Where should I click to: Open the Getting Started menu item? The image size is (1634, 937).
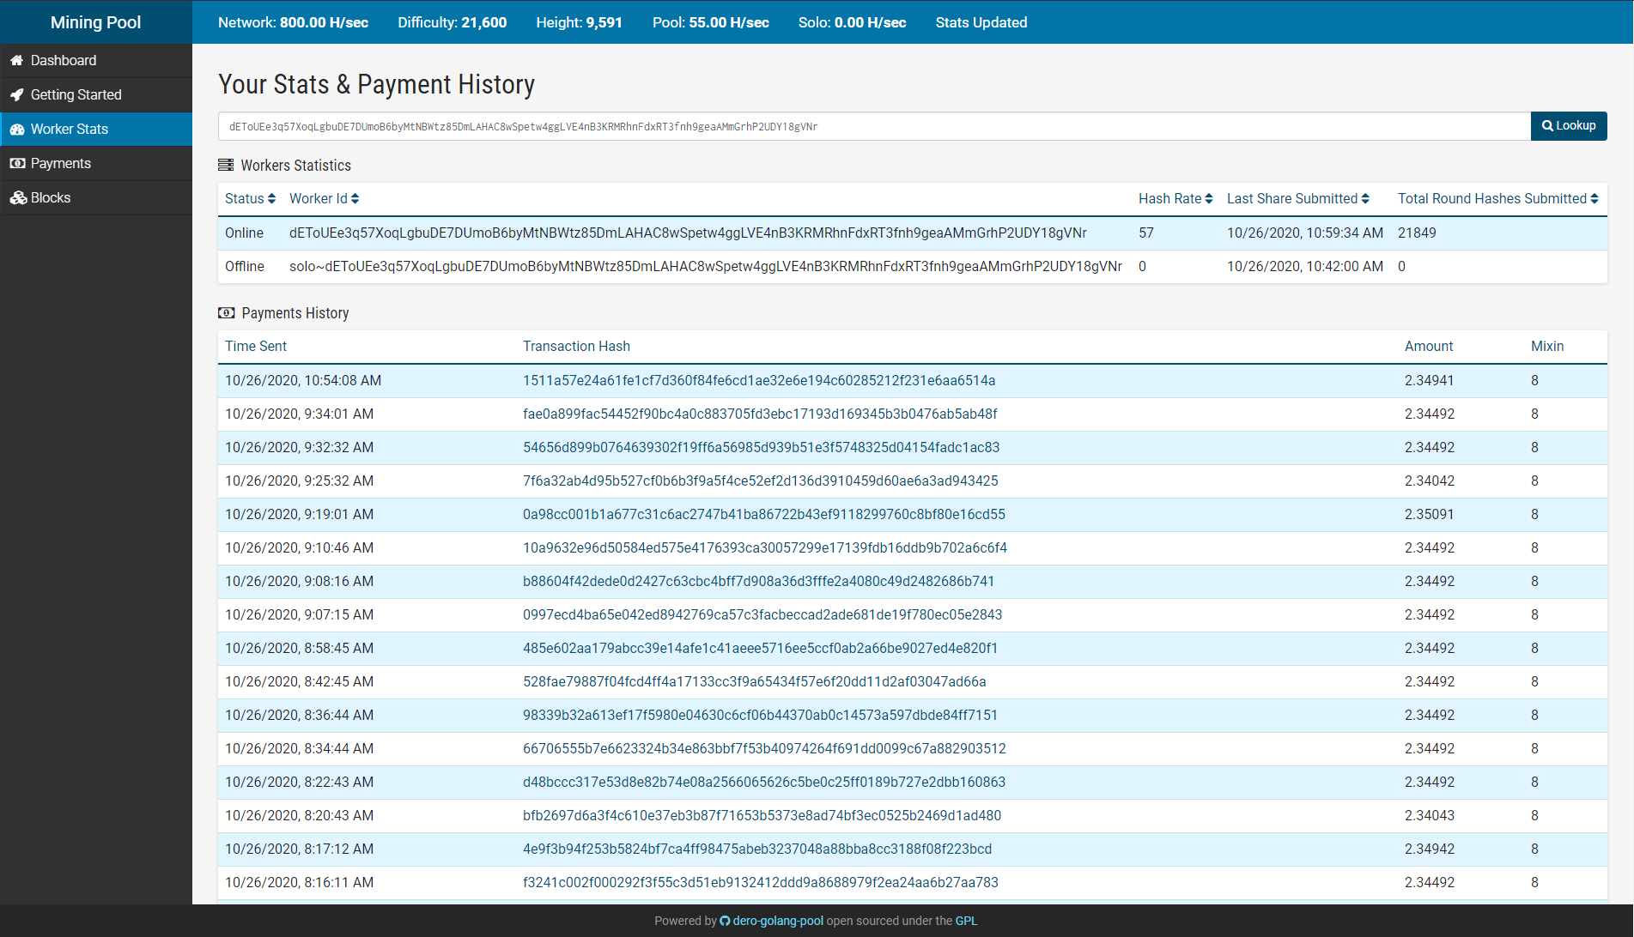tap(96, 94)
